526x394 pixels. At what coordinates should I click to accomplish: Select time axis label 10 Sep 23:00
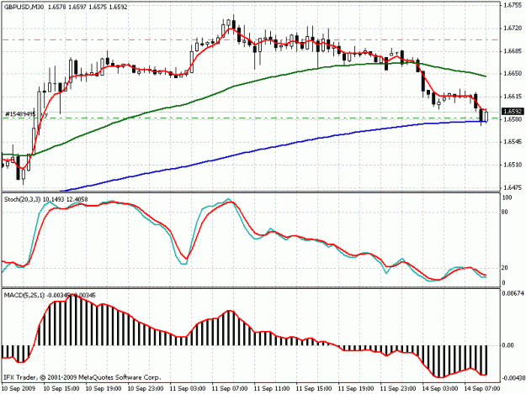pyautogui.click(x=146, y=389)
